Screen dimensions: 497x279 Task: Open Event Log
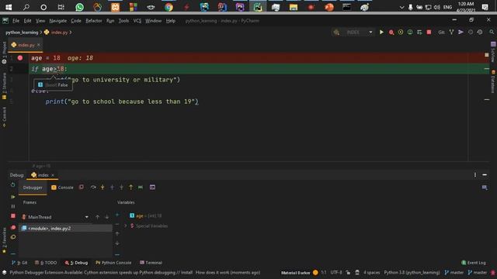pyautogui.click(x=474, y=263)
